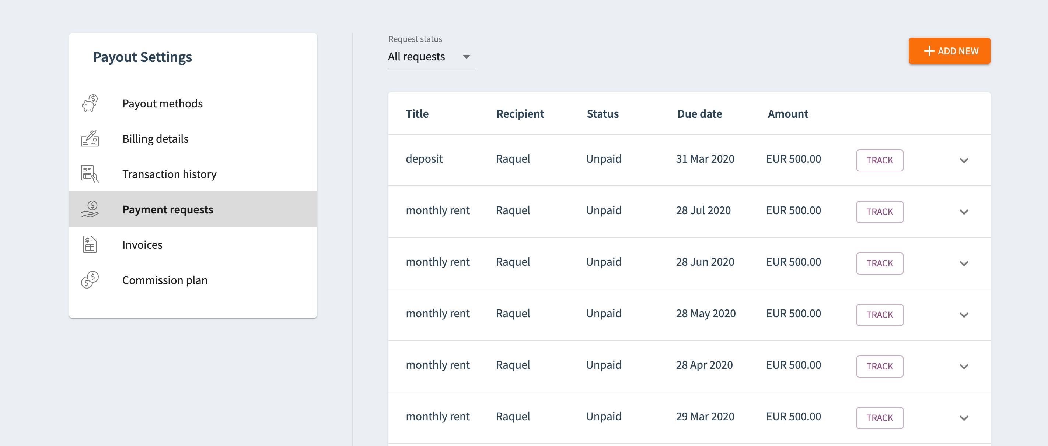Track the 28 Apr 2020 monthly rent
The image size is (1048, 446).
click(x=879, y=367)
